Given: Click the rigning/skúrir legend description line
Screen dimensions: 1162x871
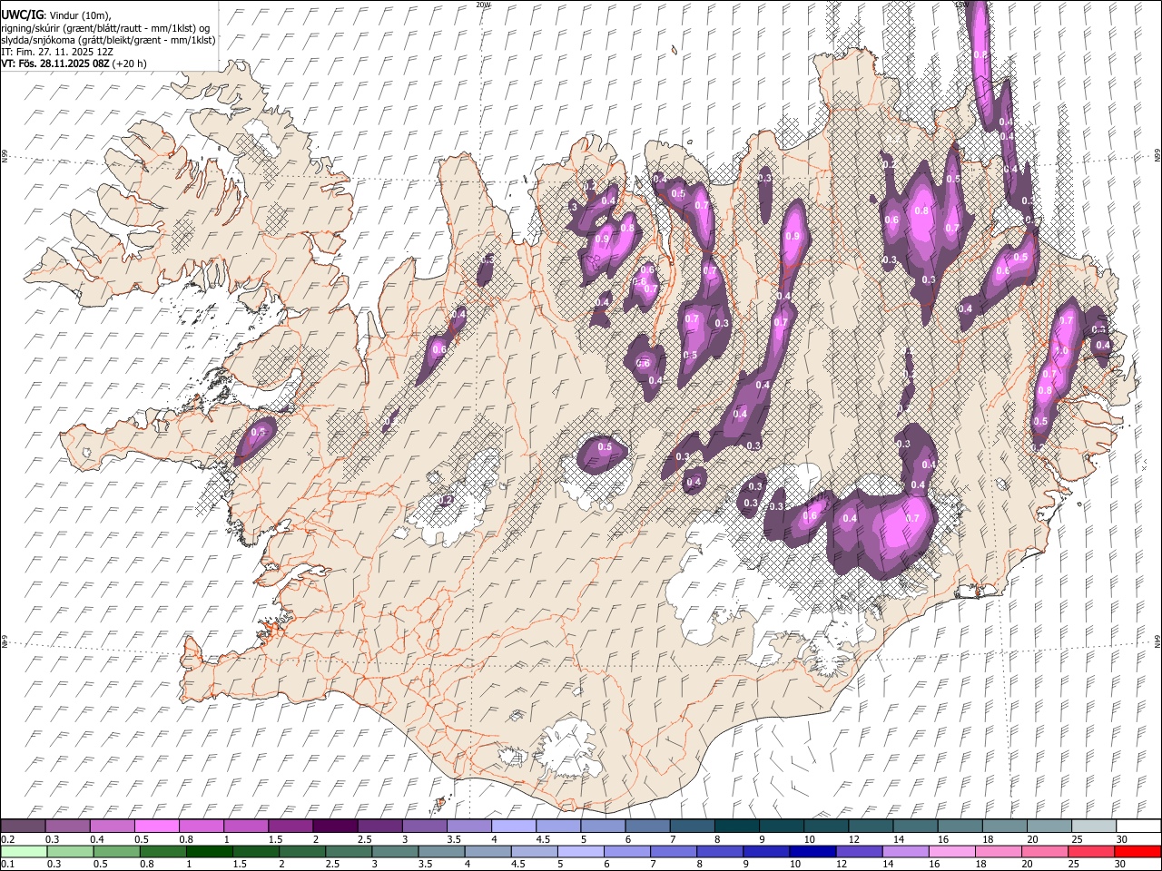Looking at the screenshot, I should [105, 28].
